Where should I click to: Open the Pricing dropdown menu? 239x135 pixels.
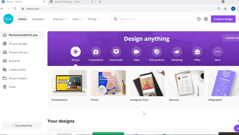tap(94, 19)
